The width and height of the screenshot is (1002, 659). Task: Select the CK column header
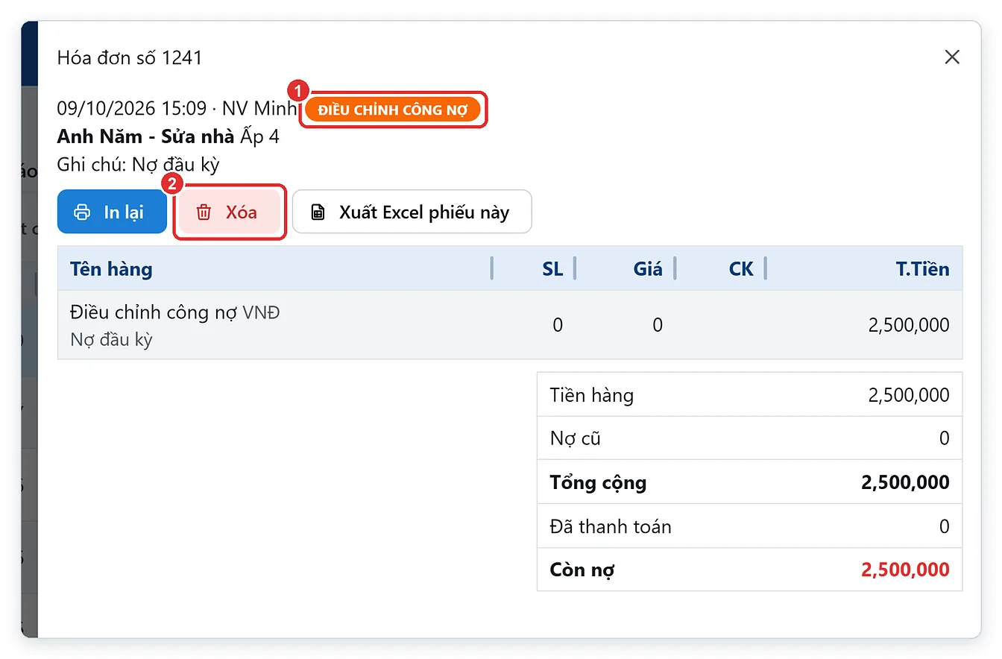(741, 269)
